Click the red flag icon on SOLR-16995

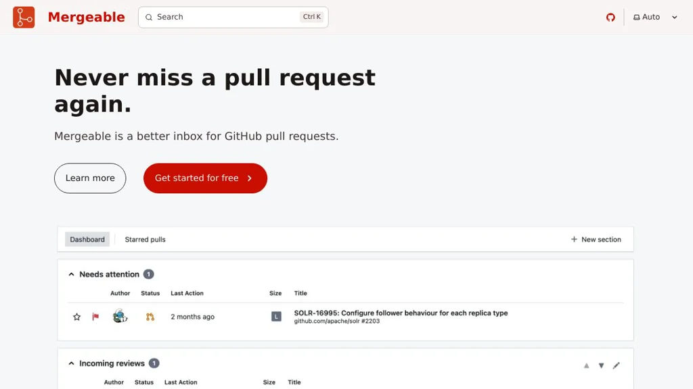[x=95, y=317]
